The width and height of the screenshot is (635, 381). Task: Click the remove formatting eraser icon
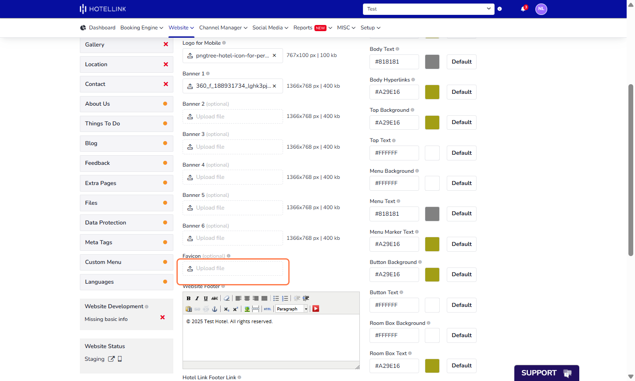tap(227, 298)
